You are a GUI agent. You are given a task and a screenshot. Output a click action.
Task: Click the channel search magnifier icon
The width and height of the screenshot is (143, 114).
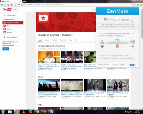coord(76,40)
